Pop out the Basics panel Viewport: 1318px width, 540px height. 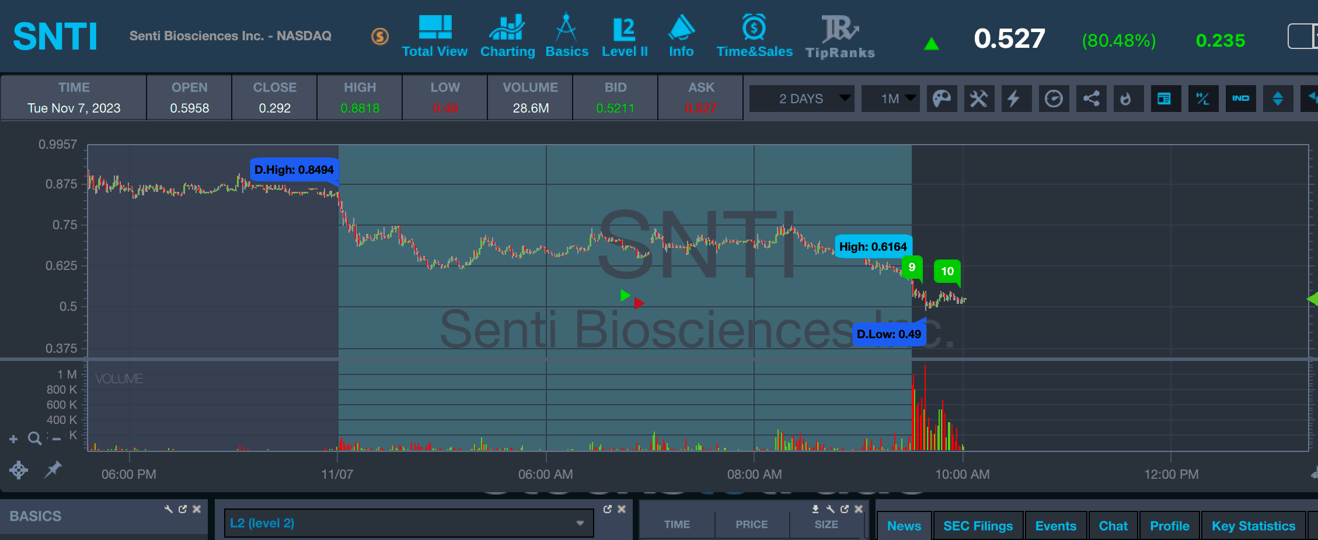tap(183, 509)
